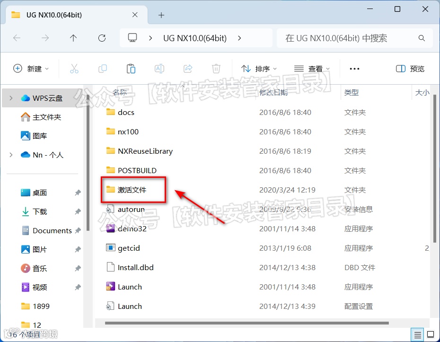Unpin 下载 using its pin icon
The height and width of the screenshot is (342, 440).
point(78,211)
